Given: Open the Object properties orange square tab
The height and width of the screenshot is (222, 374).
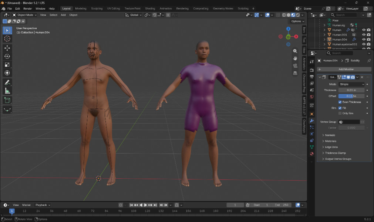Looking at the screenshot, I should click(x=312, y=114).
